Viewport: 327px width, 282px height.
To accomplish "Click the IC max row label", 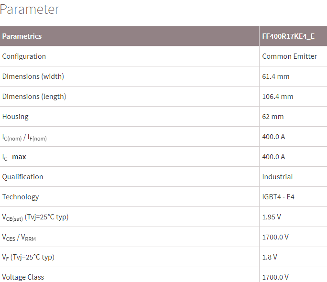I will click(14, 157).
